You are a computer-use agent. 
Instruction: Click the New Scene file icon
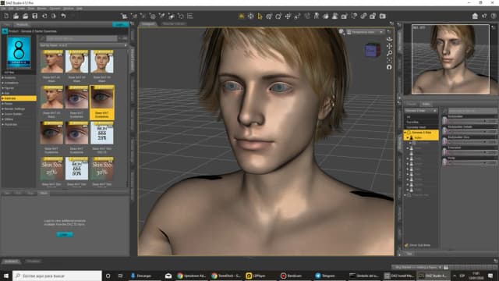pos(6,16)
